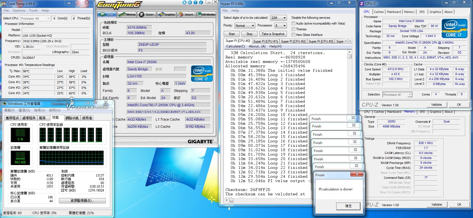Click the 4316.86MHz clock value in EasyTune6
The height and width of the screenshot is (218, 473).
139,28
